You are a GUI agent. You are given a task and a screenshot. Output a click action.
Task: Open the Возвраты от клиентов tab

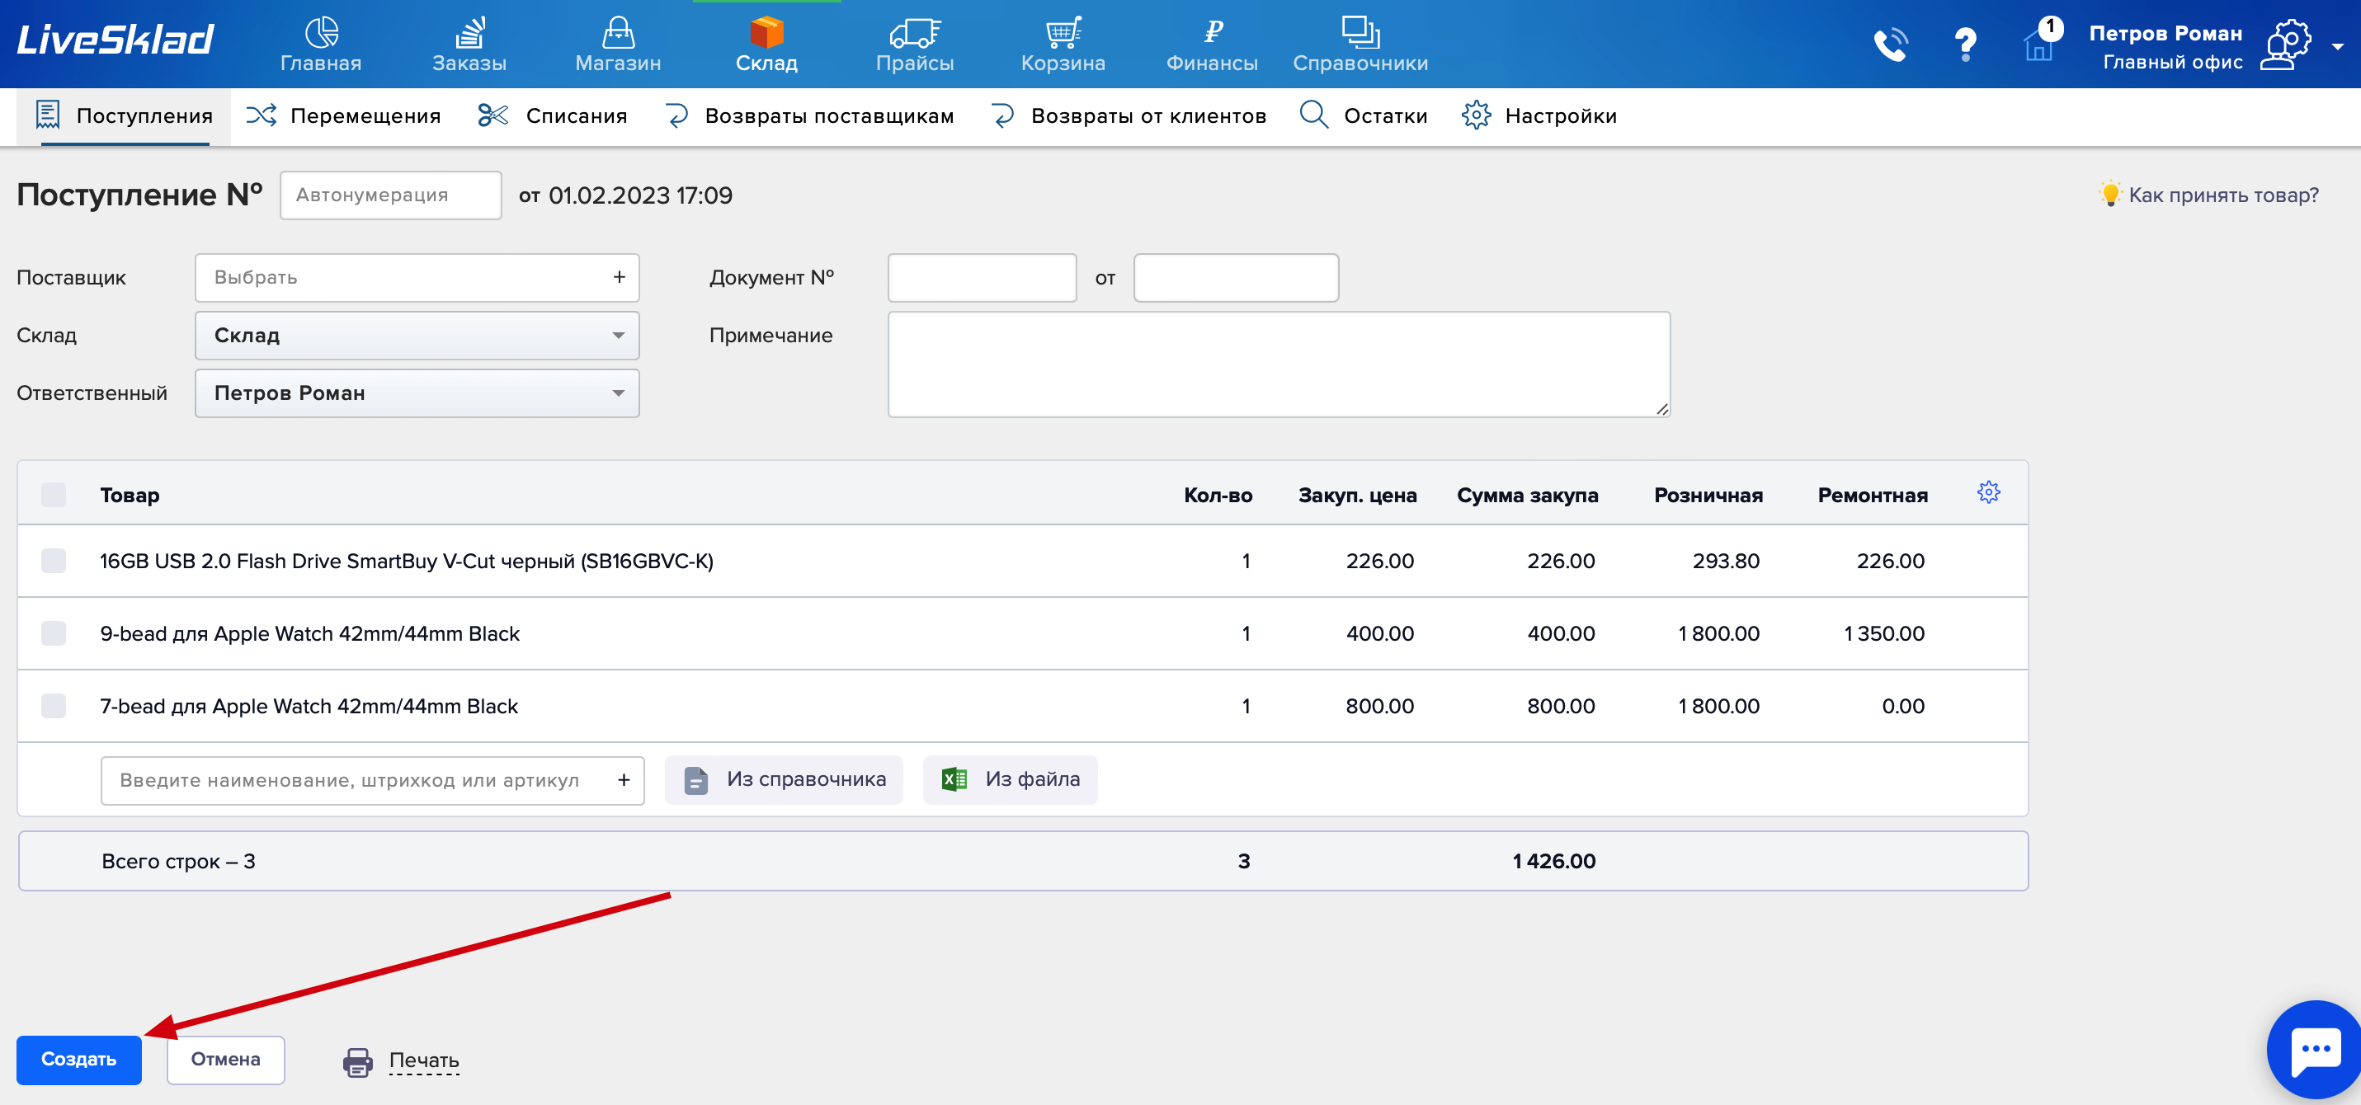pyautogui.click(x=1129, y=115)
